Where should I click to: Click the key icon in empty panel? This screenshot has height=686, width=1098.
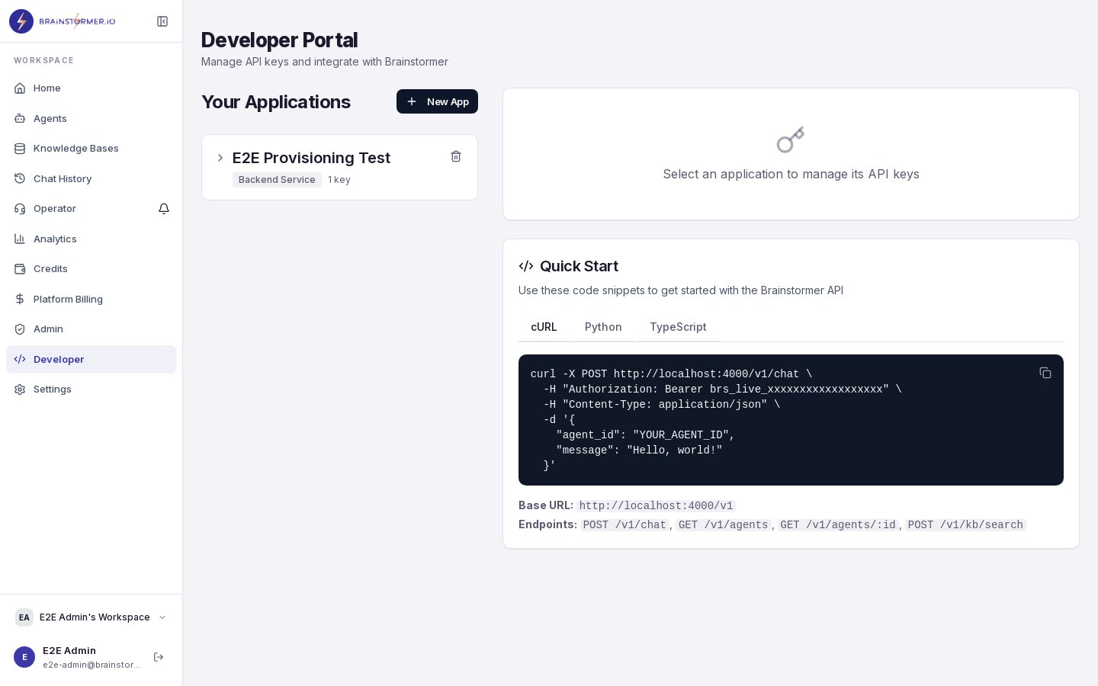(791, 140)
